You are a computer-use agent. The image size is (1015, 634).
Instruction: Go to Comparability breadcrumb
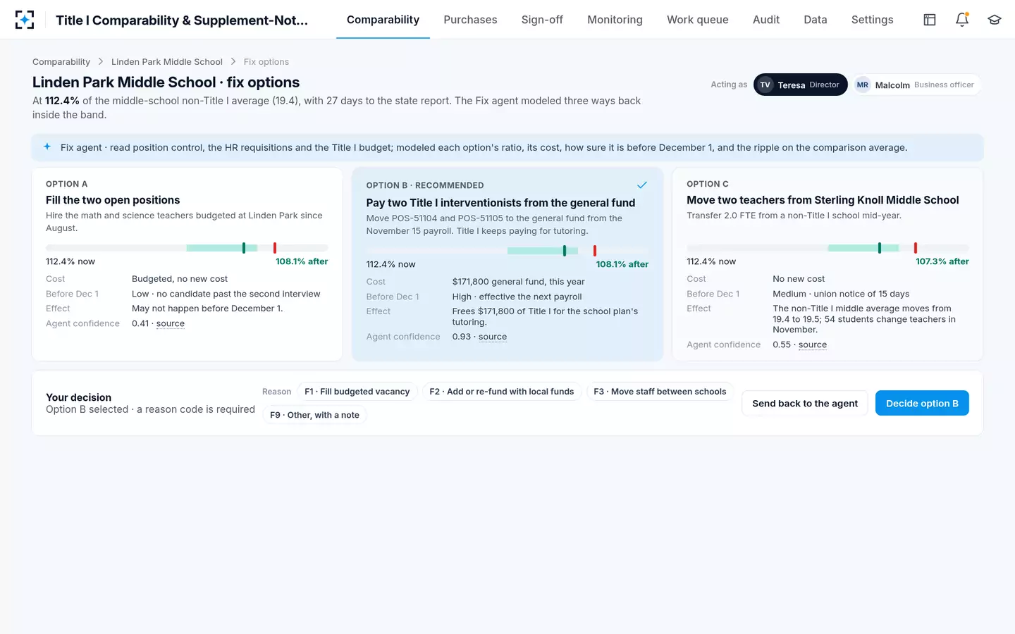pyautogui.click(x=61, y=62)
